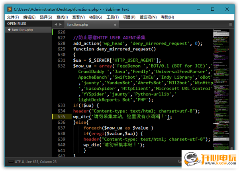
Task: Open the 帮助(H) menu
Action: click(167, 17)
